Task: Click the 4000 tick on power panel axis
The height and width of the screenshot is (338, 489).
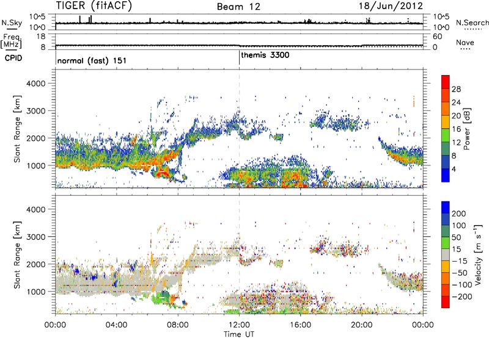Action: pyautogui.click(x=36, y=84)
